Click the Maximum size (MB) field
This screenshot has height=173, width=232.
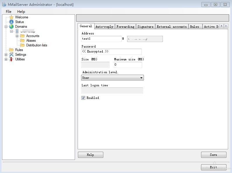pos(128,65)
